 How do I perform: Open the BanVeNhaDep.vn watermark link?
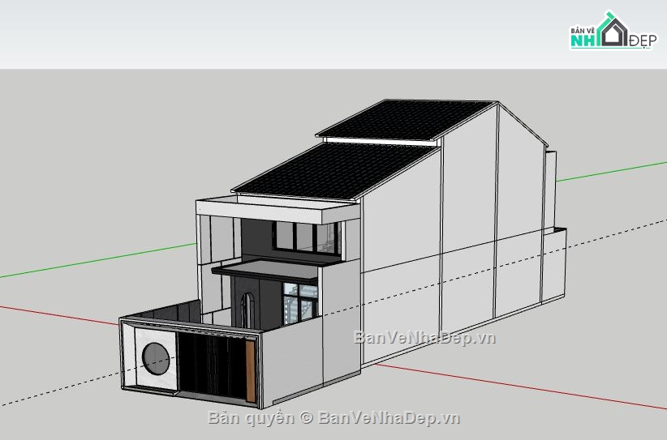(424, 337)
